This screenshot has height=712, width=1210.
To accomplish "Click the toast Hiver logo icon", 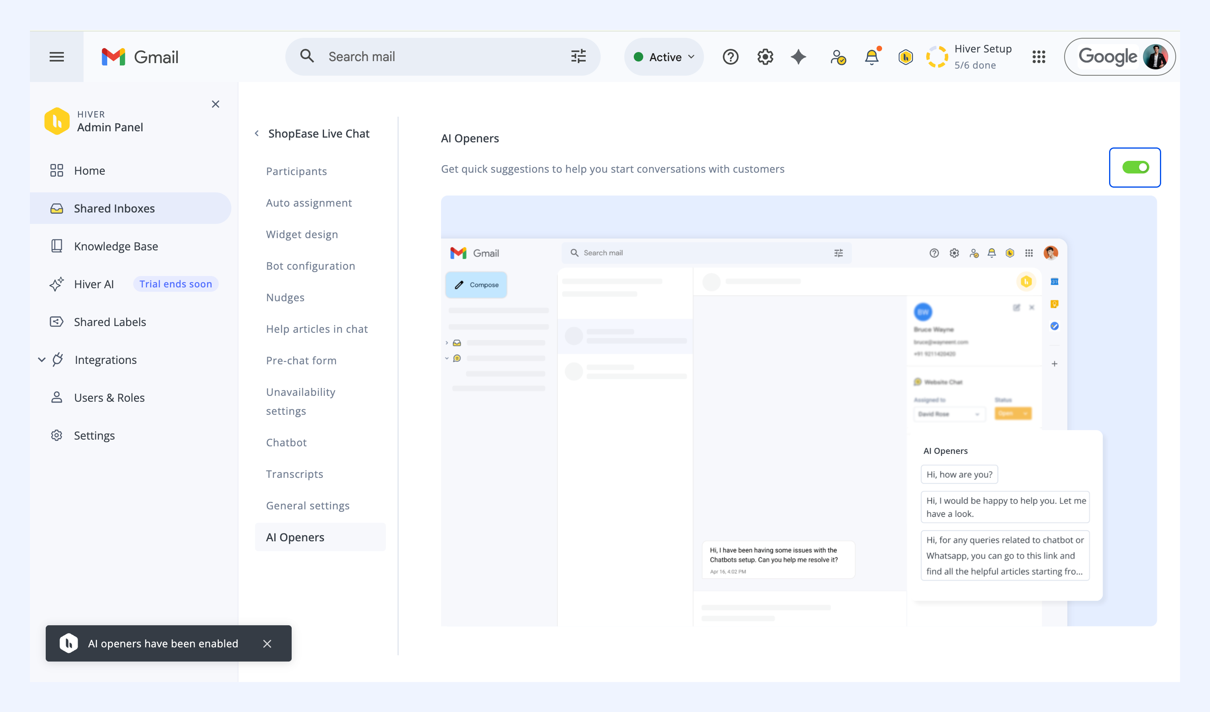I will pyautogui.click(x=69, y=643).
